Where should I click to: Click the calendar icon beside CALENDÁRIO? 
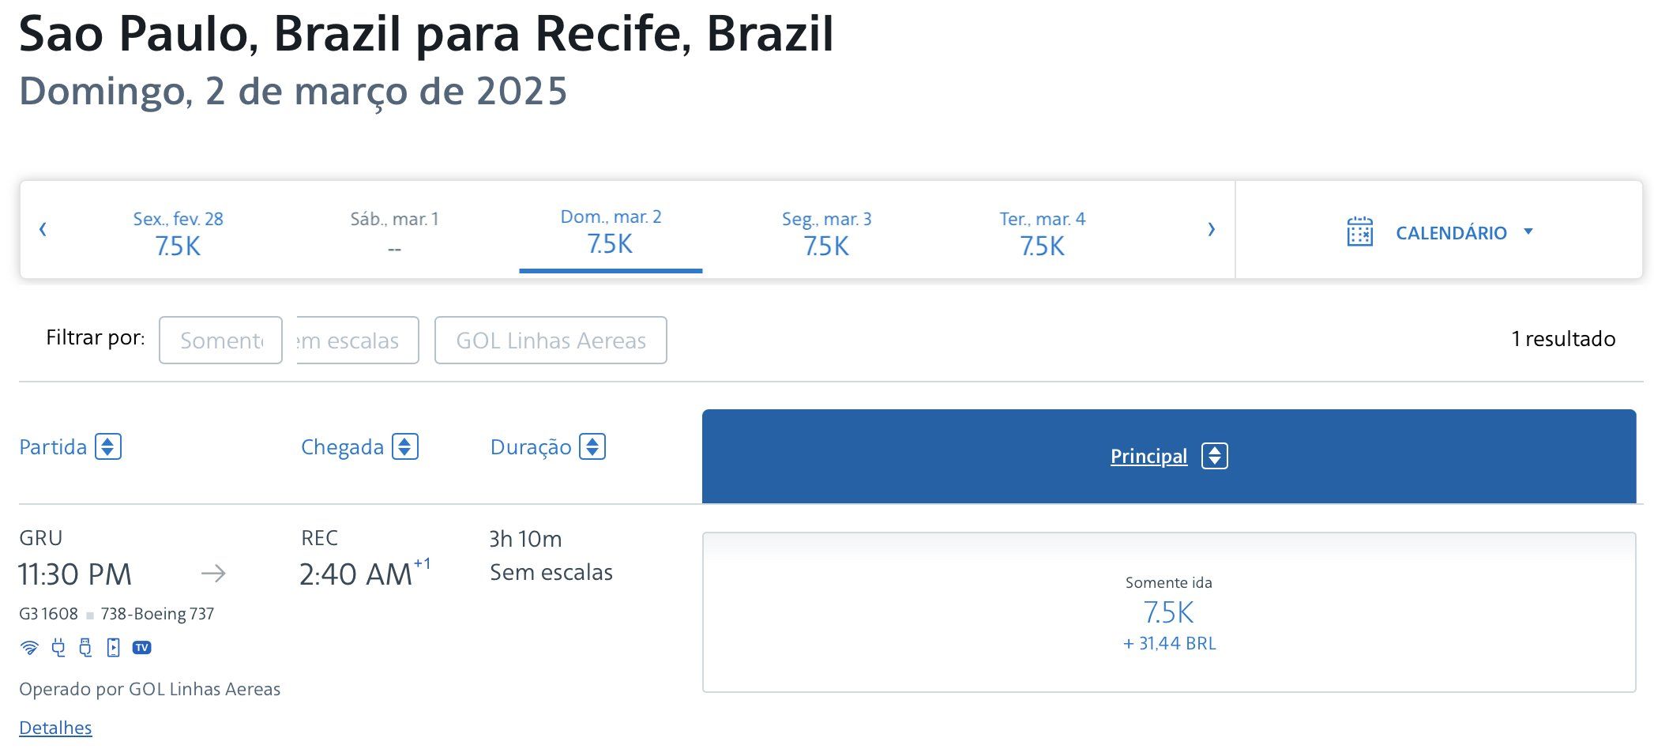[1359, 232]
